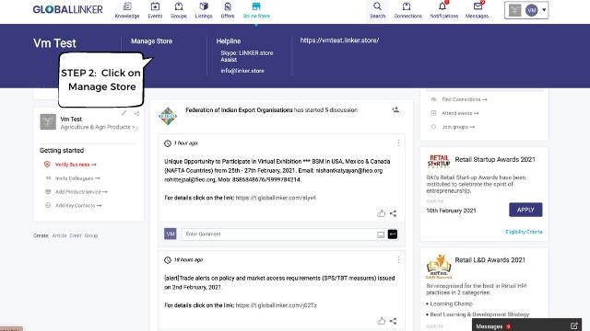This screenshot has height=331, width=590.
Task: Click the Manage Store menu item
Action: (151, 41)
